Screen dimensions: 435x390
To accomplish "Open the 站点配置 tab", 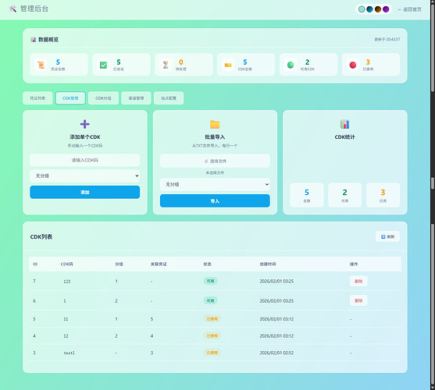I will pos(169,98).
